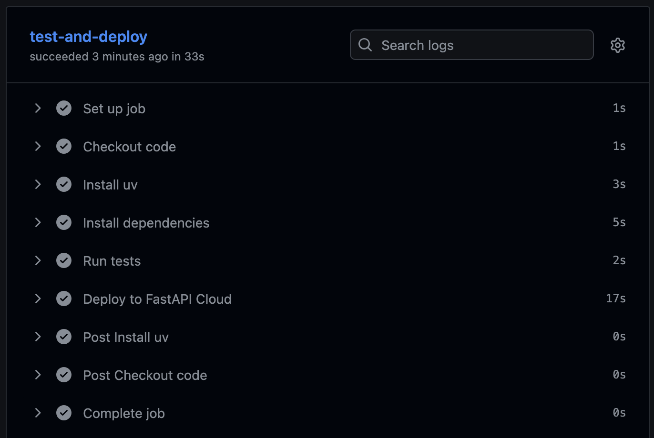Click the 0s duration of Complete job
The image size is (654, 438).
click(x=619, y=413)
